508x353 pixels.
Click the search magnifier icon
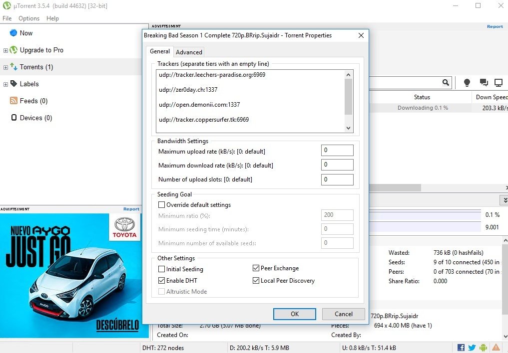[x=446, y=82]
